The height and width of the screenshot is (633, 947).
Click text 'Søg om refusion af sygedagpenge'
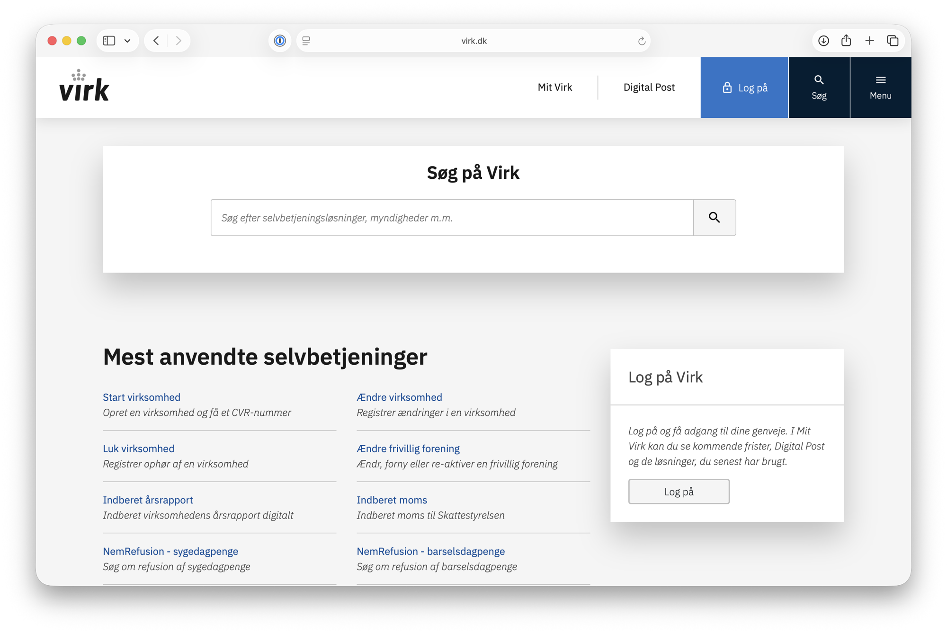click(177, 567)
